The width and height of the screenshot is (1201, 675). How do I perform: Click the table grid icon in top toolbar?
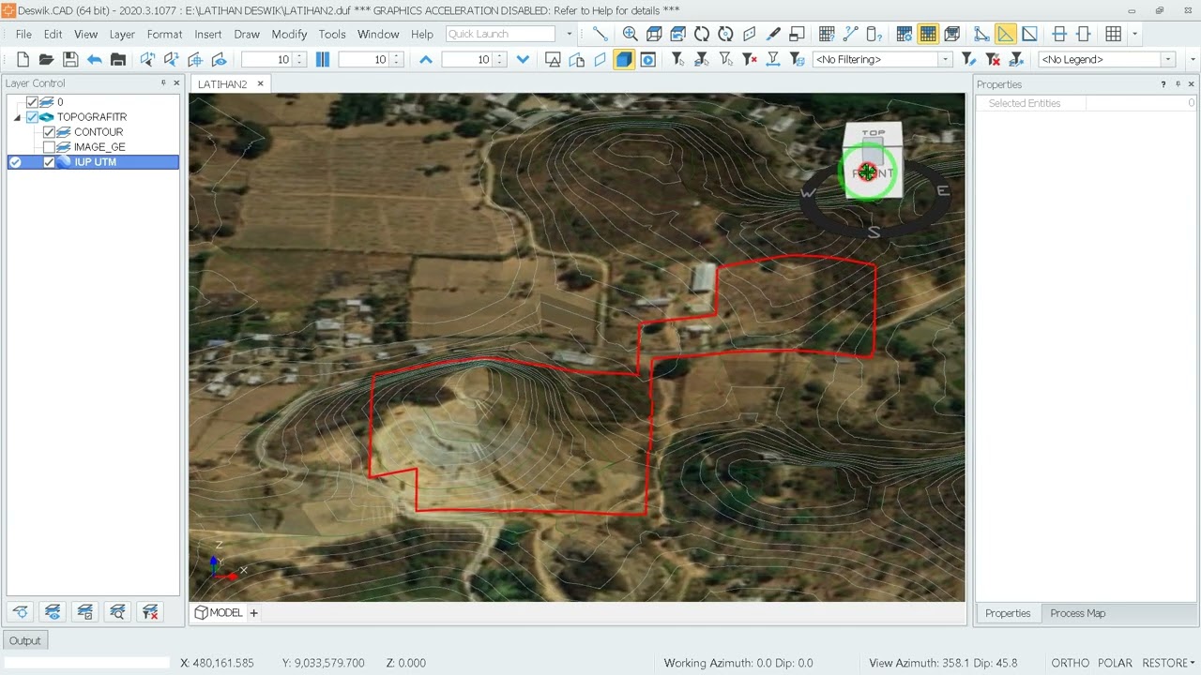click(1113, 34)
